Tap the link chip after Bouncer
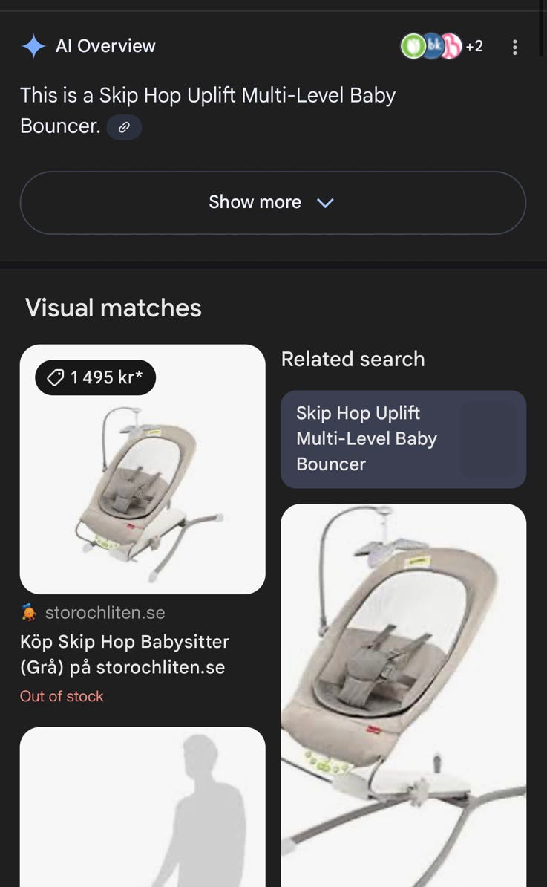The image size is (547, 887). (x=124, y=127)
